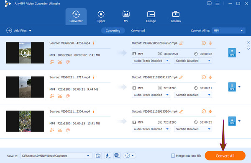Open the cut scissors tool for VID20211...5304.mp4
This screenshot has width=251, height=163.
click(60, 130)
